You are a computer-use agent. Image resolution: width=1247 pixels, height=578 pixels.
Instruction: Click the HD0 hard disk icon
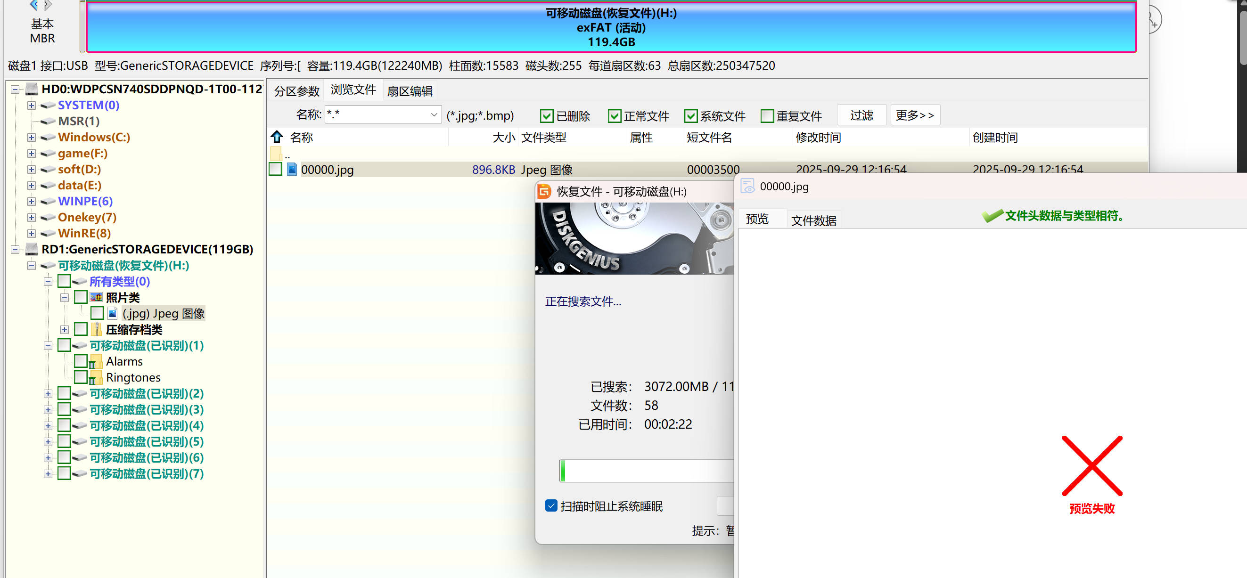[32, 89]
